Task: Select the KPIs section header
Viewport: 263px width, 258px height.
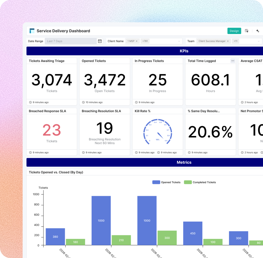Action: tap(184, 51)
